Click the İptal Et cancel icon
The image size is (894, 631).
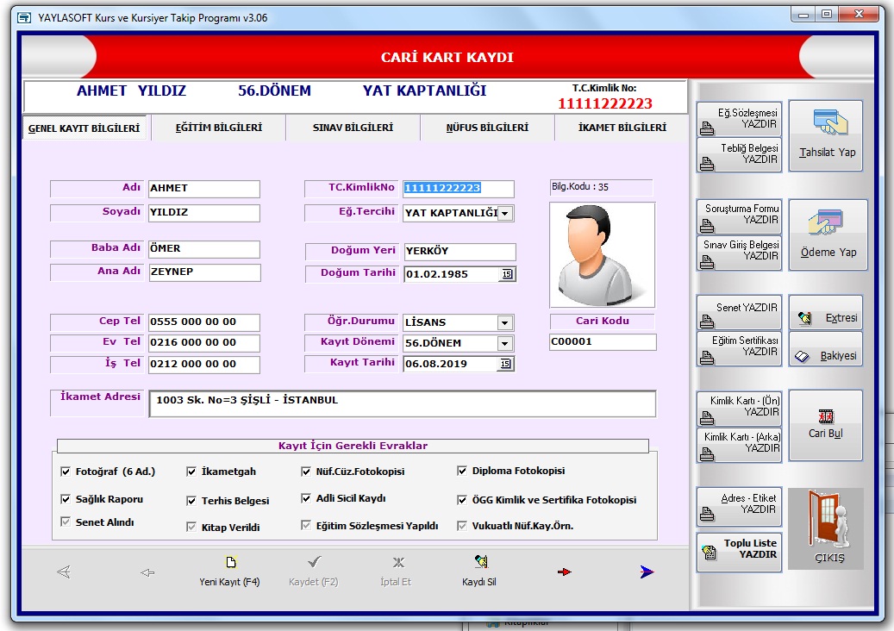[x=398, y=563]
